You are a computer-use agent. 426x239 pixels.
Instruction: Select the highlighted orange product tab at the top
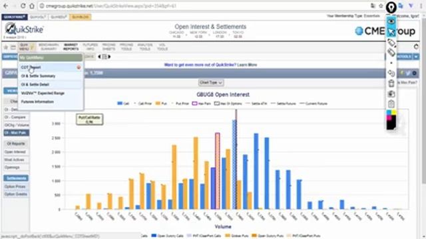point(80,17)
